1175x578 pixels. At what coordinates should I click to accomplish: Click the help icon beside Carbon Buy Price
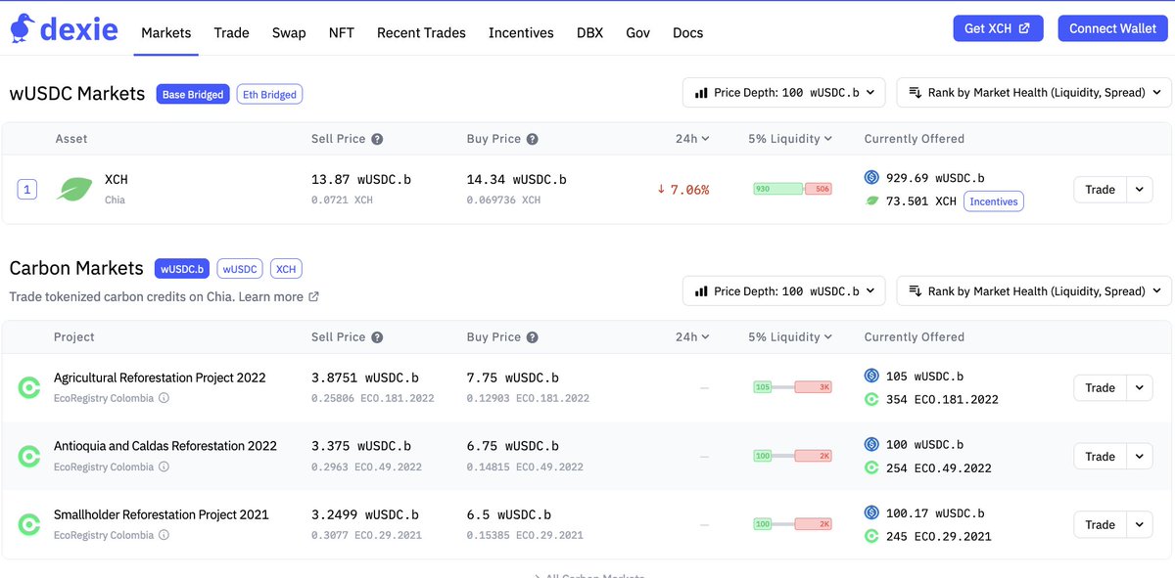532,337
